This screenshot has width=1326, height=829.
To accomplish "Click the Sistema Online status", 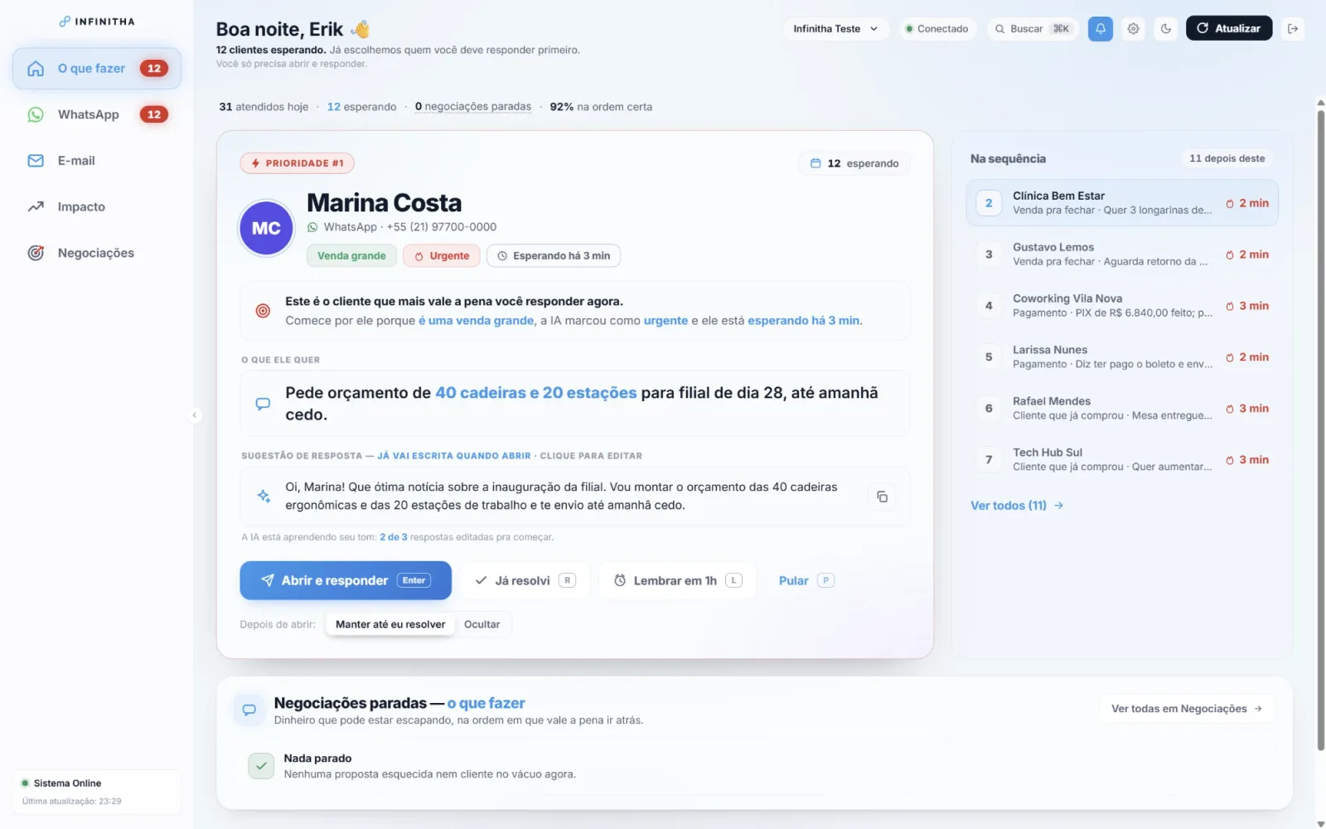I will [x=61, y=783].
